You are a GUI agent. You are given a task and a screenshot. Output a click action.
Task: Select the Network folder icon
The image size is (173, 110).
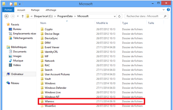[x=42, y=61]
